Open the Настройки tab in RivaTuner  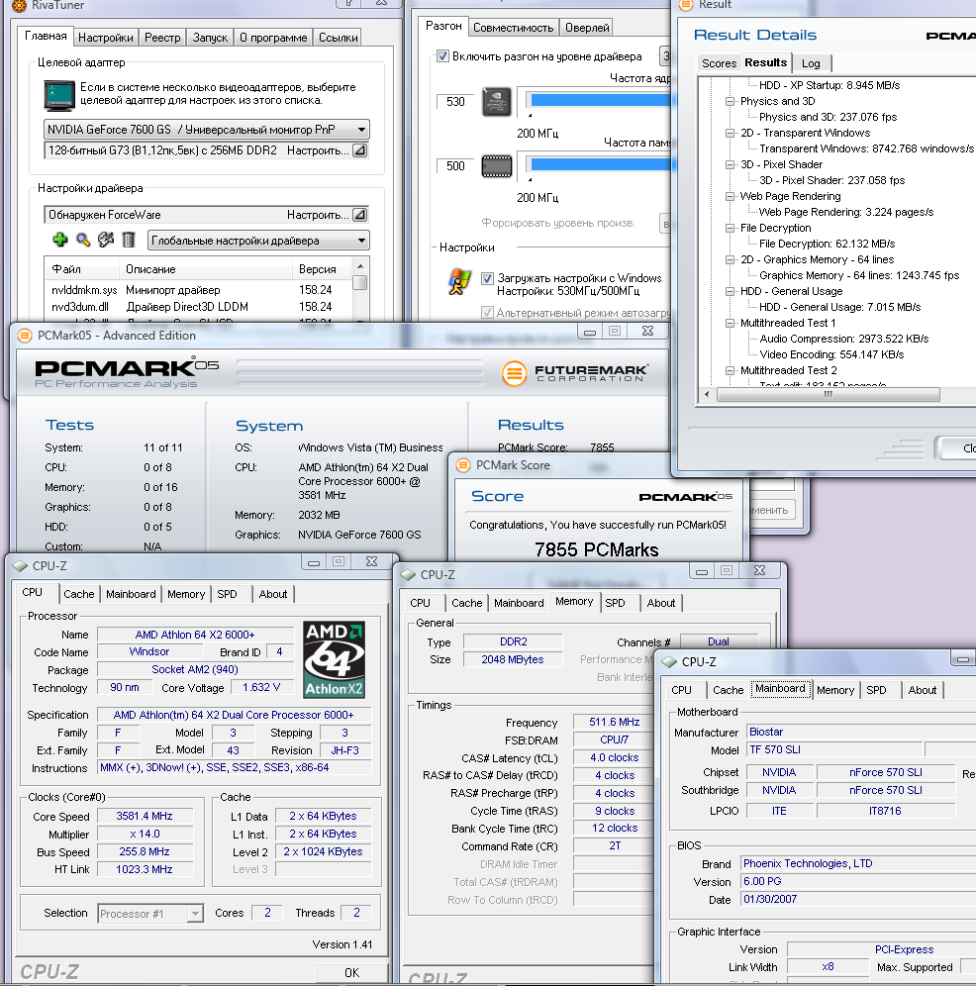(x=106, y=38)
